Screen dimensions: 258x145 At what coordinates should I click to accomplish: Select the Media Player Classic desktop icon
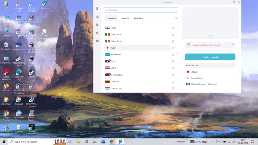coord(19,61)
